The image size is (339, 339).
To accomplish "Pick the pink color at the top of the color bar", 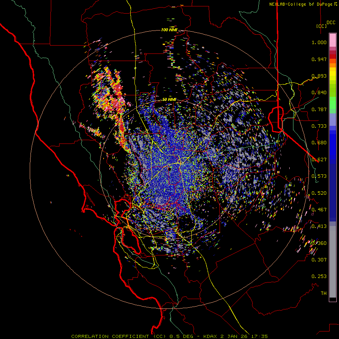I will tap(333, 40).
